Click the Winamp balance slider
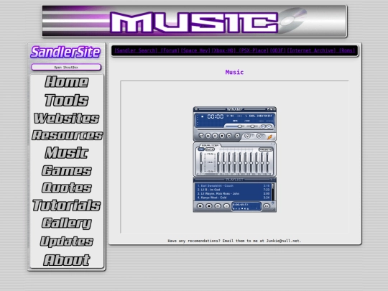The width and height of the screenshot is (388, 291). [252, 126]
